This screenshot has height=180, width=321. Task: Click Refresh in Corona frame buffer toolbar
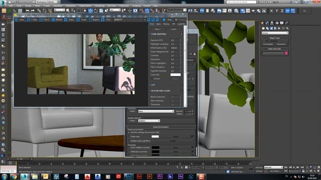[57, 19]
